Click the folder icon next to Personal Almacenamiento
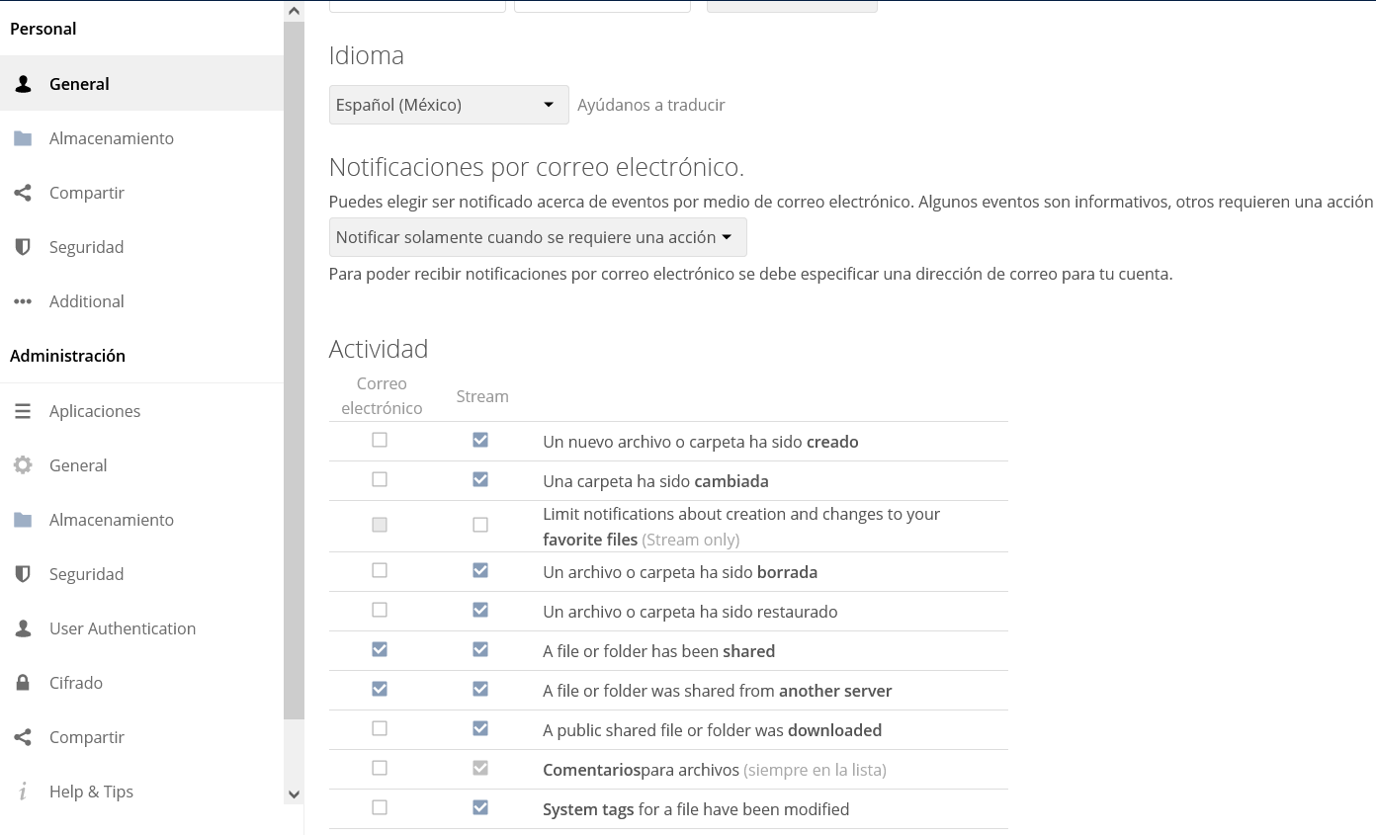The image size is (1376, 835). [x=23, y=138]
